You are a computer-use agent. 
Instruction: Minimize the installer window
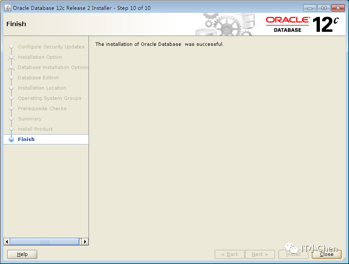click(310, 8)
